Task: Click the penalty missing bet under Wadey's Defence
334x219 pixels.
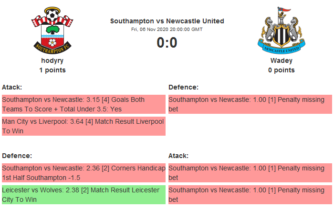Action: coord(250,104)
